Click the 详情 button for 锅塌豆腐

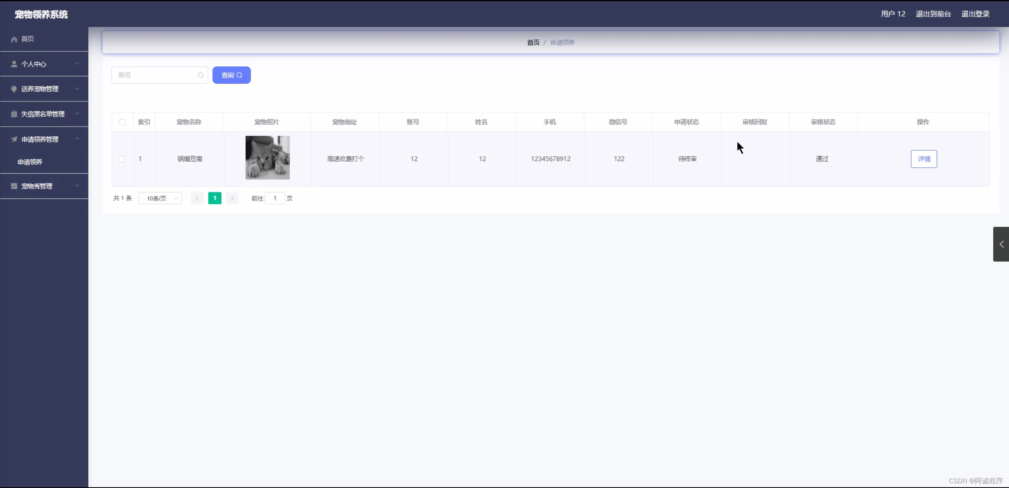click(923, 159)
